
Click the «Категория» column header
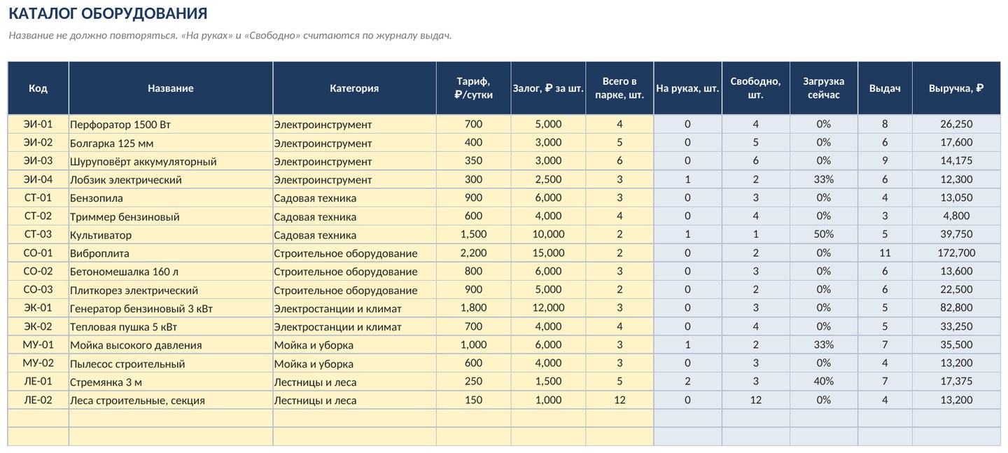[355, 88]
